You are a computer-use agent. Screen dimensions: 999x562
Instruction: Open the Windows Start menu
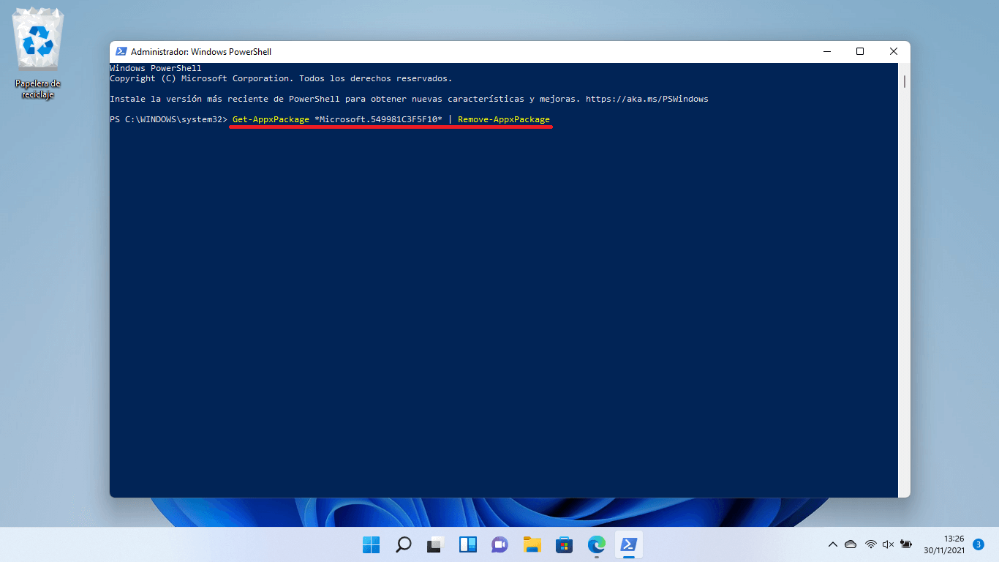coord(372,544)
